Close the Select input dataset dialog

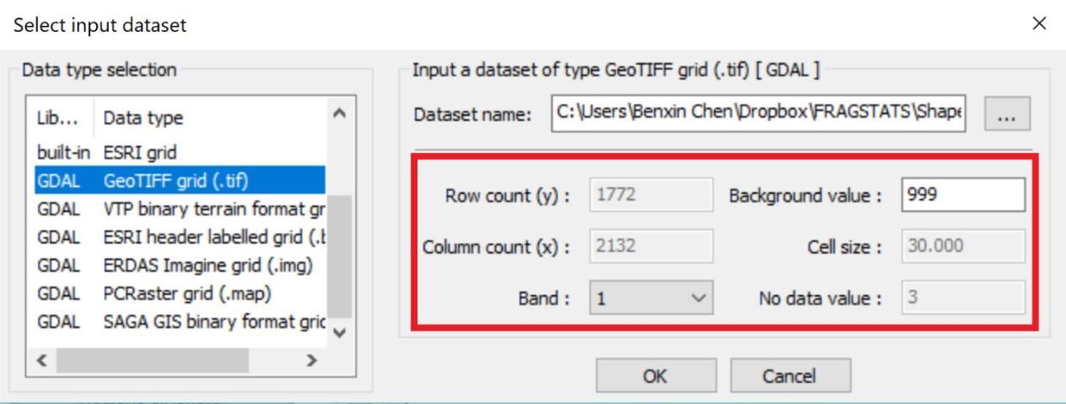pos(1039,24)
